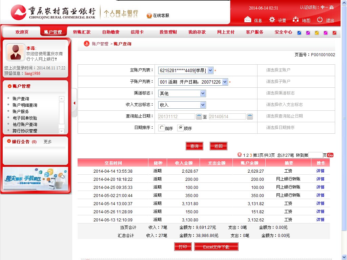
Task: Select 倒序 descending order radio button
Action: (x=162, y=128)
